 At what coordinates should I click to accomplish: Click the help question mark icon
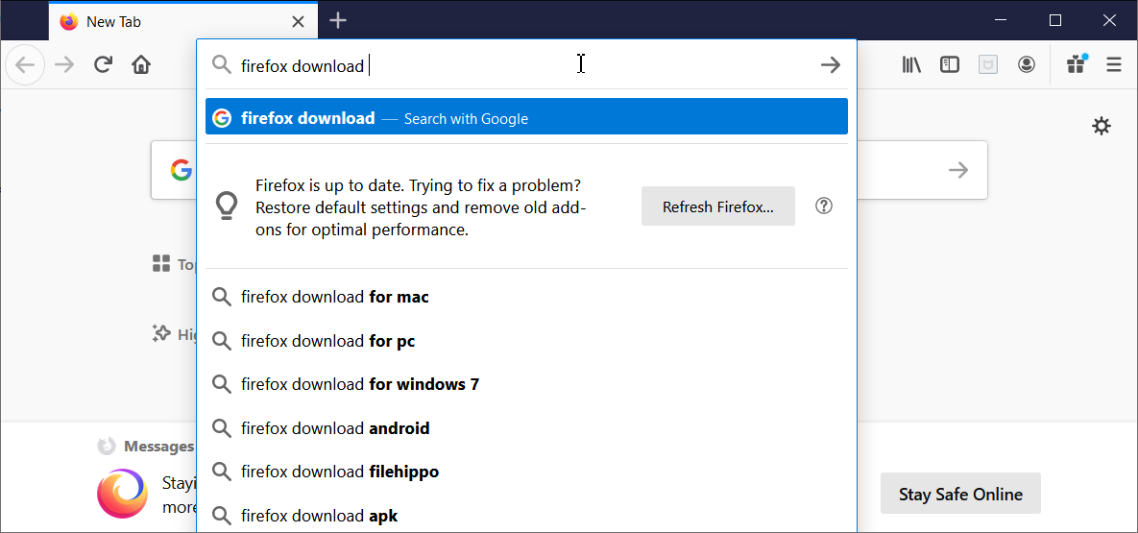tap(824, 206)
